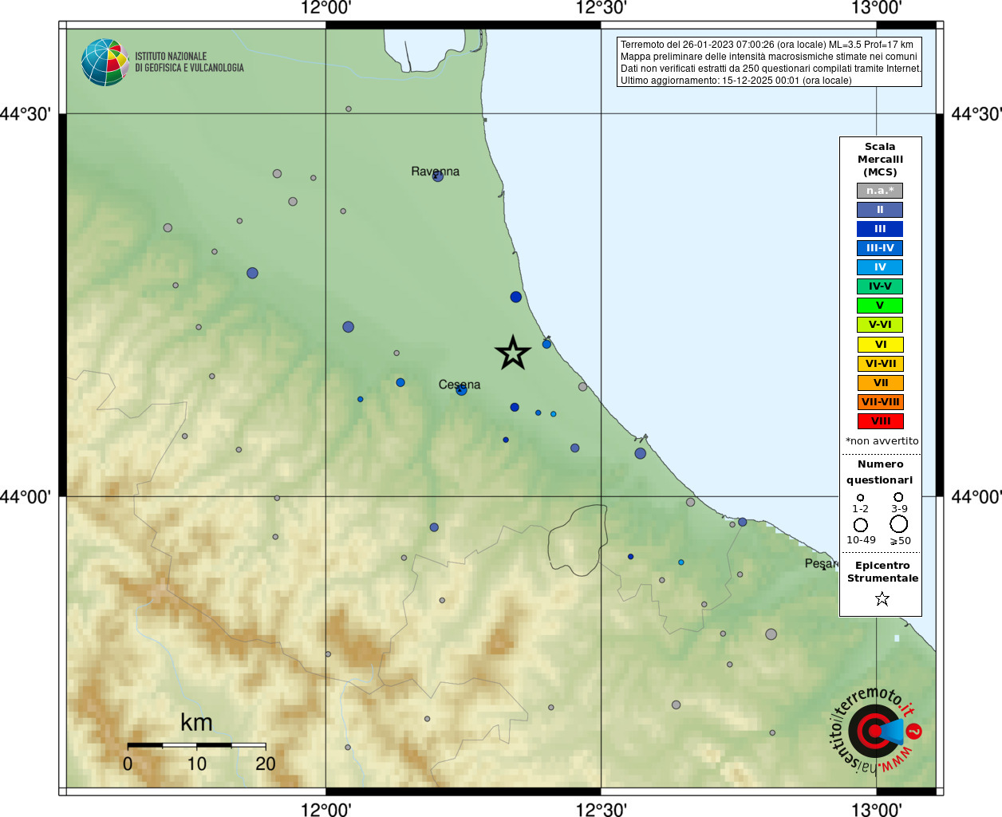Click the scale bar
Image resolution: width=1002 pixels, height=817 pixels.
(196, 745)
